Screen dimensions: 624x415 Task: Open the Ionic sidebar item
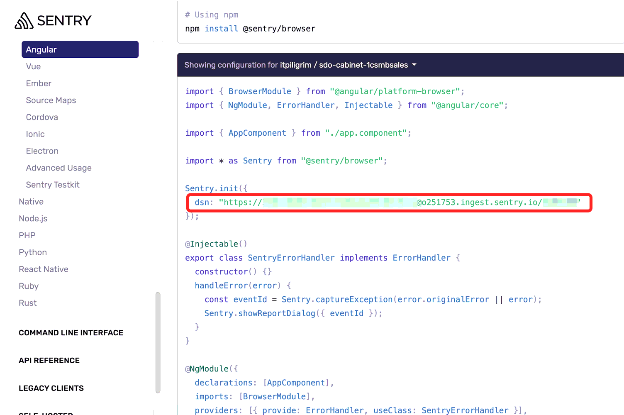(x=35, y=134)
